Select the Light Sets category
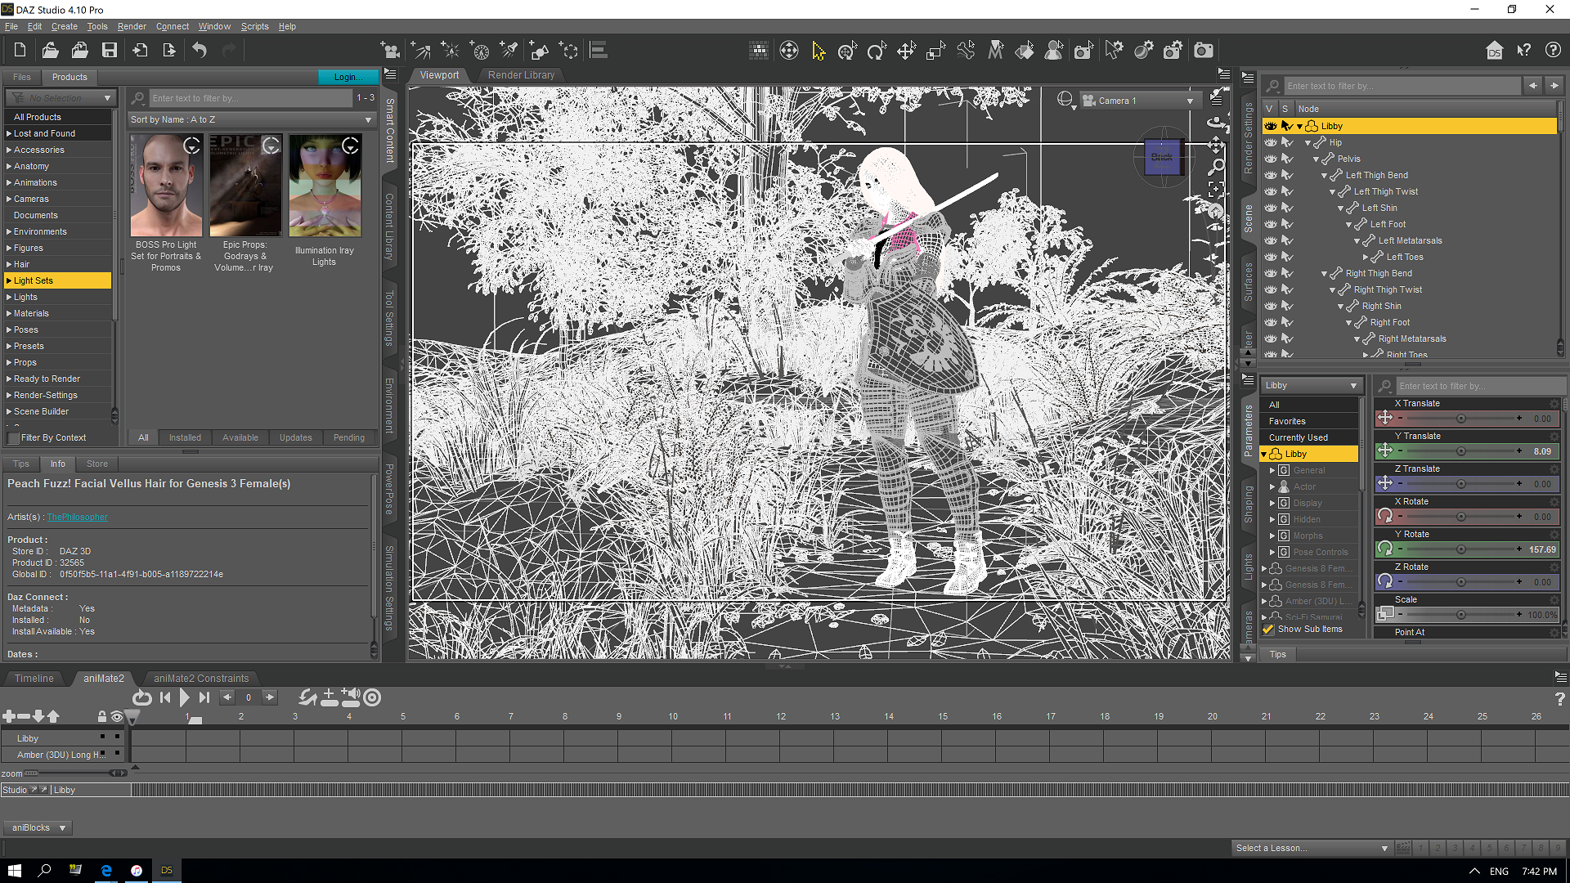 point(57,280)
